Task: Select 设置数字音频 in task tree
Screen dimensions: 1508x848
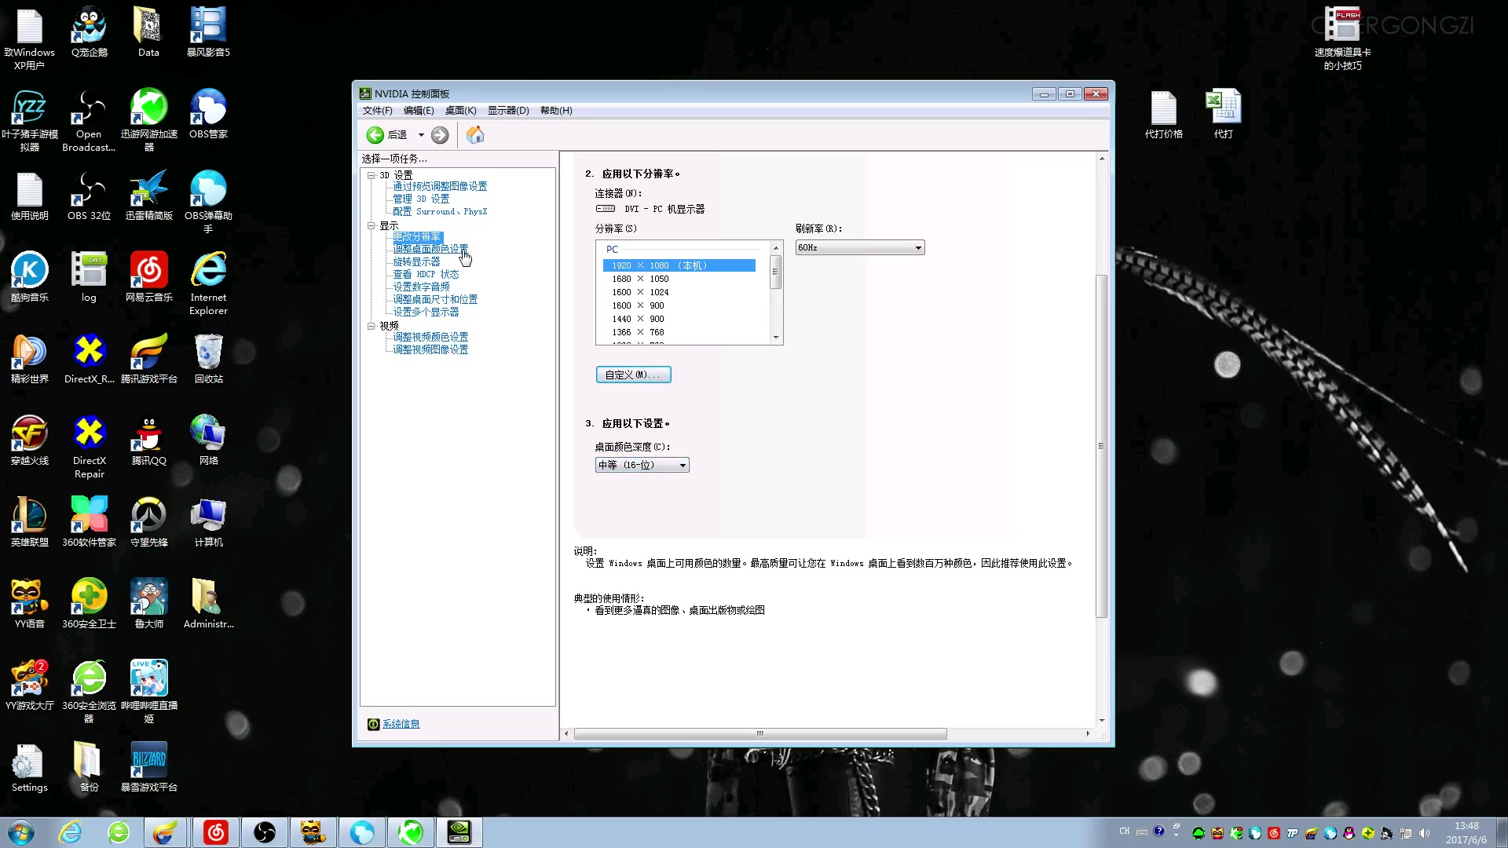Action: (421, 287)
